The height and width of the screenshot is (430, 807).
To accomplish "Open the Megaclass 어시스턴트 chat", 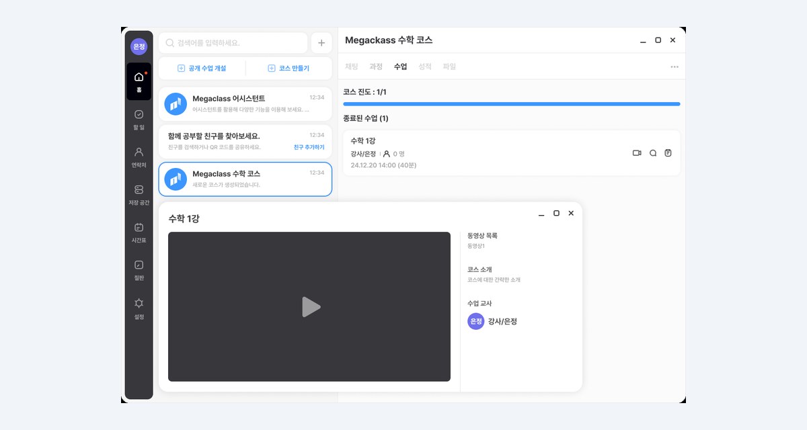I will [x=245, y=103].
